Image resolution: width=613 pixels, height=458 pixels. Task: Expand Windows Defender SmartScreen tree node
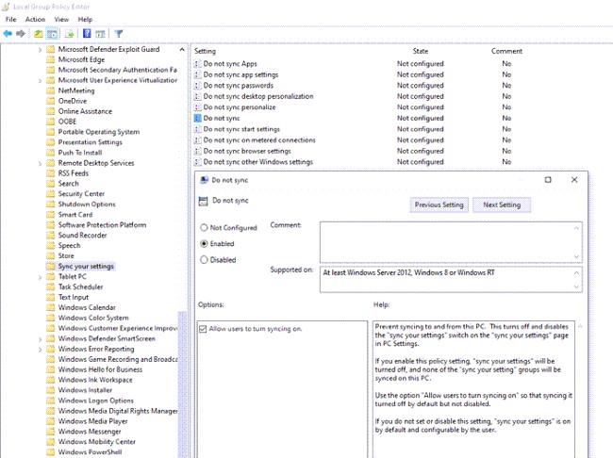coord(40,339)
